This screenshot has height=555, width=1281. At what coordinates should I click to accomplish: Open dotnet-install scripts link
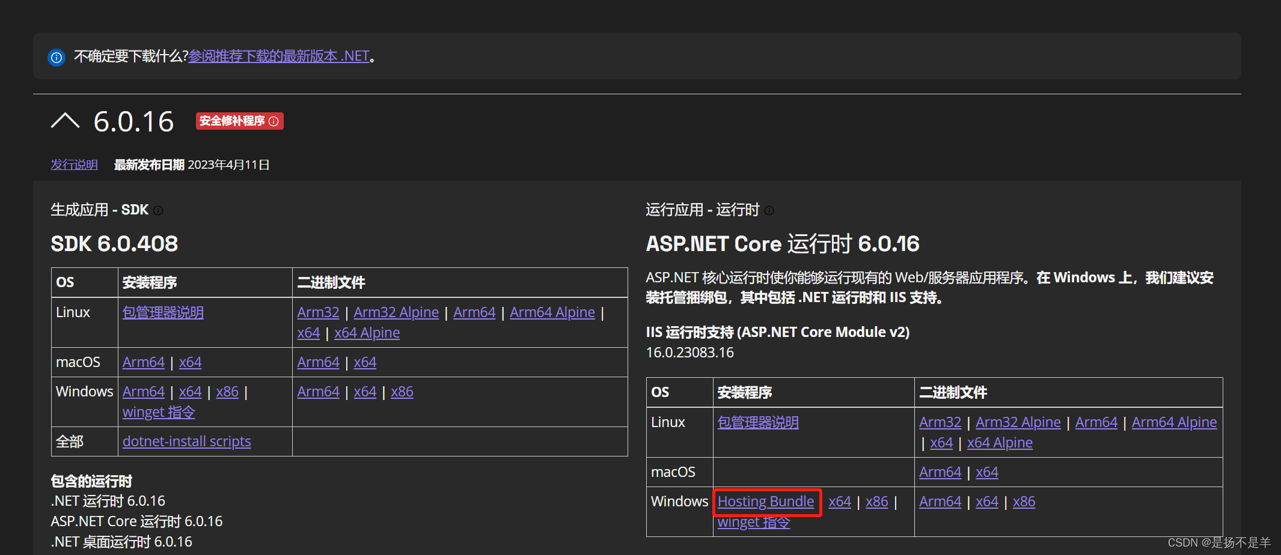click(x=186, y=441)
